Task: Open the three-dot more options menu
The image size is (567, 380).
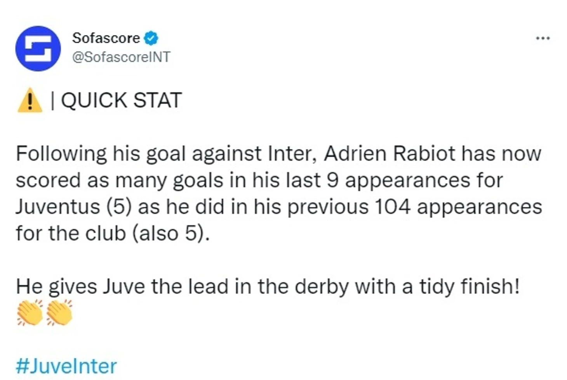Action: 543,38
